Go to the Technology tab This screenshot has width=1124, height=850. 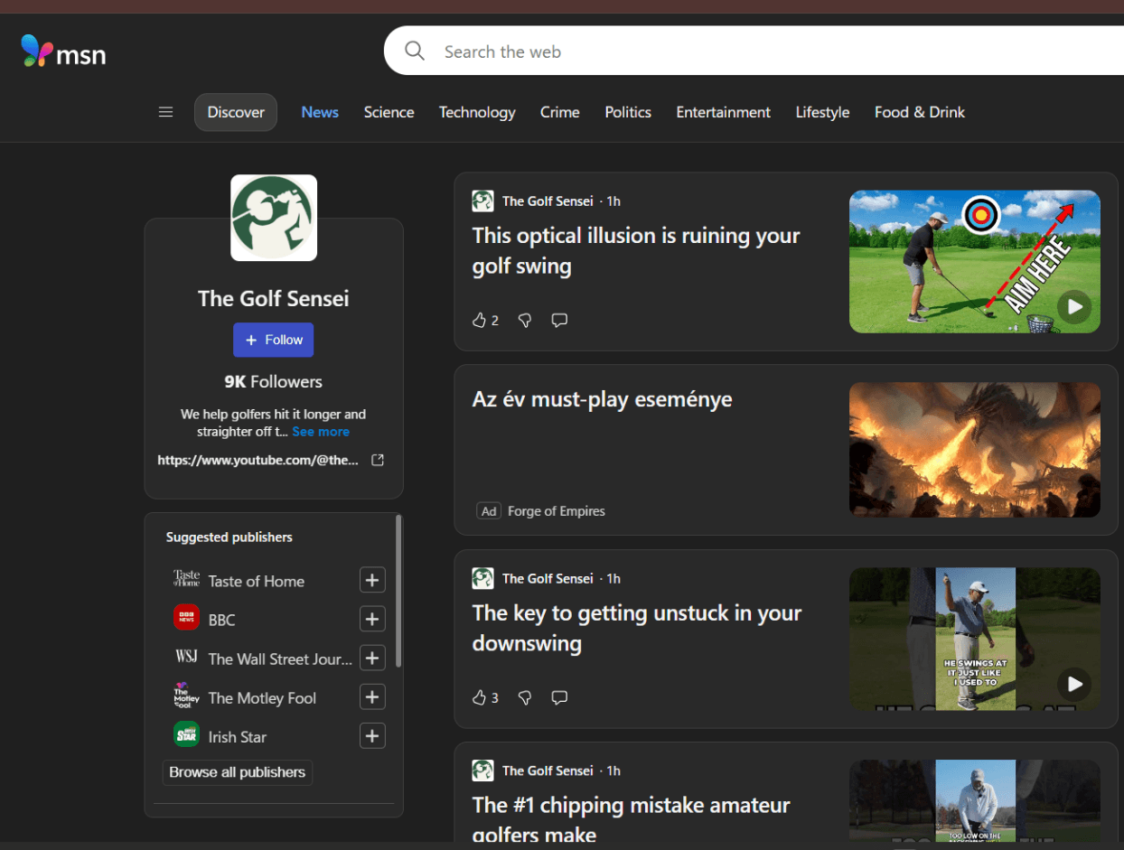(477, 112)
